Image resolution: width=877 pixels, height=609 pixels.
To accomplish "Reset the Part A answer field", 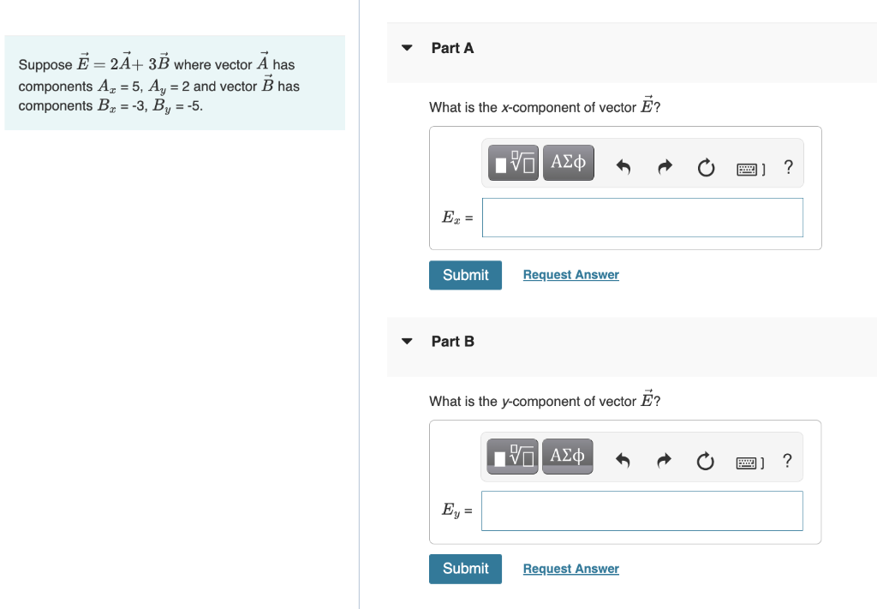I will (706, 168).
